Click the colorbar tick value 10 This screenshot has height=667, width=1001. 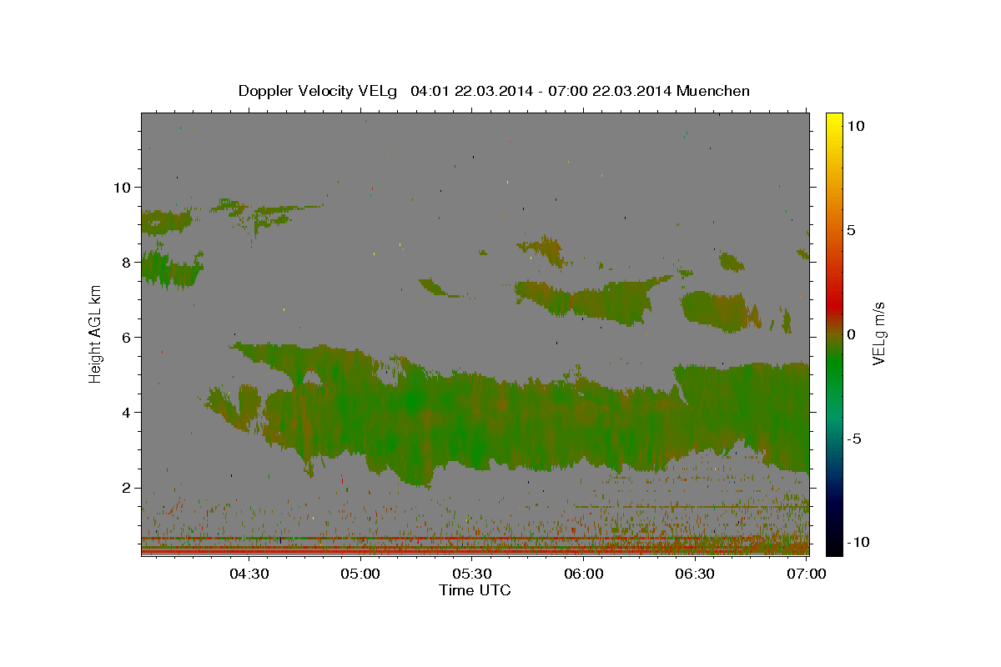click(x=855, y=126)
